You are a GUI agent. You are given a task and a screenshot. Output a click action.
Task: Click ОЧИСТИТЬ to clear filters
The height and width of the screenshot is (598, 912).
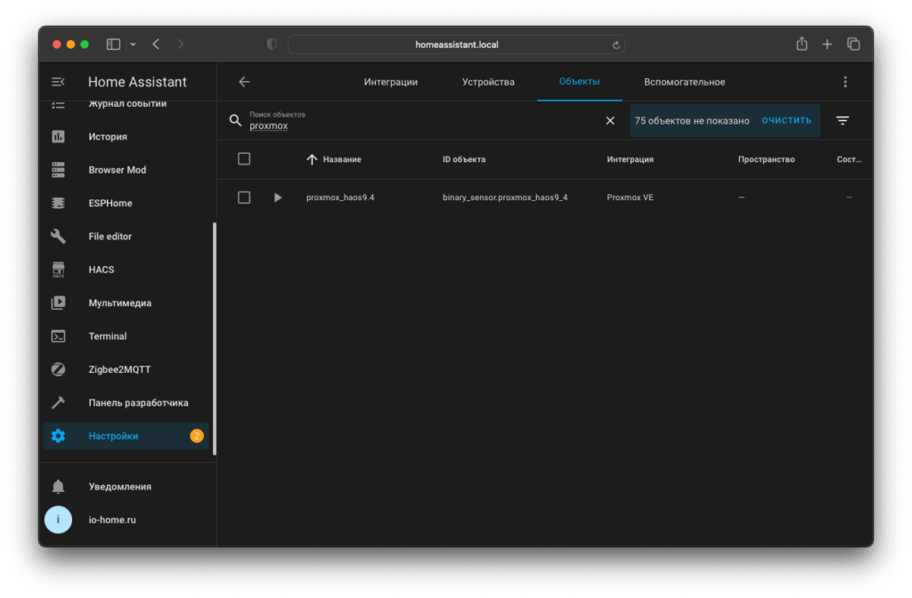tap(787, 120)
